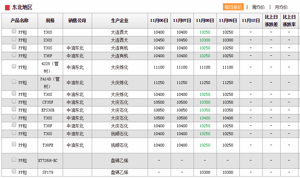Click the 东北地区 section heading
Screen dimensions: 300x178
tap(22, 7)
